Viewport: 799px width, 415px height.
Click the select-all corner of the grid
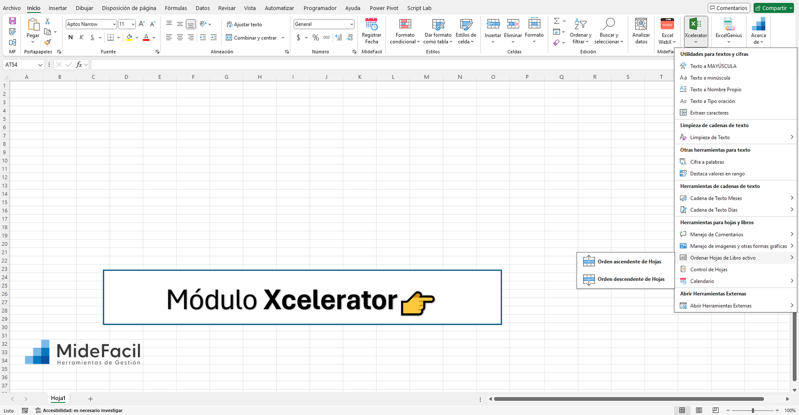pyautogui.click(x=6, y=77)
